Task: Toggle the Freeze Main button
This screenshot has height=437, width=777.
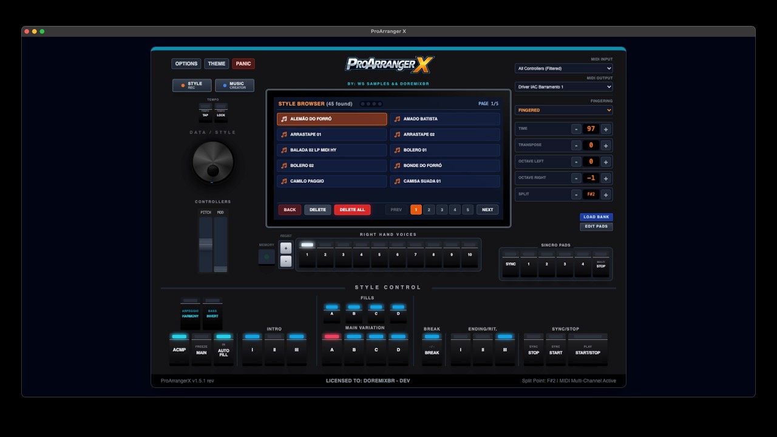Action: click(202, 349)
